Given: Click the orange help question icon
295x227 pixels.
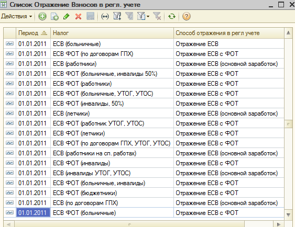Looking at the screenshot, I should pos(187,16).
